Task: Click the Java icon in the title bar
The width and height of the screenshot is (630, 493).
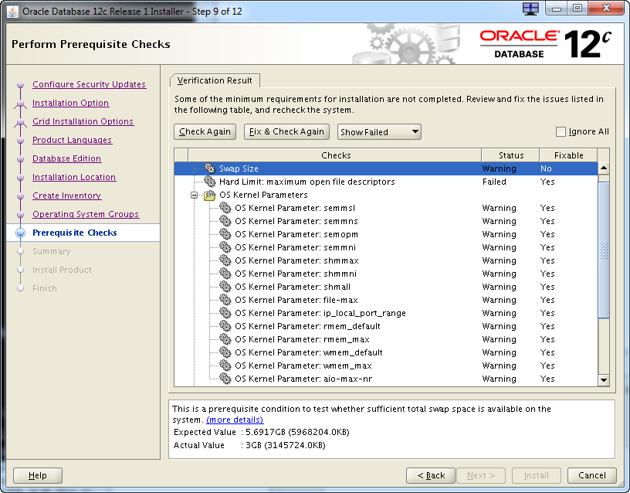Action: click(12, 12)
